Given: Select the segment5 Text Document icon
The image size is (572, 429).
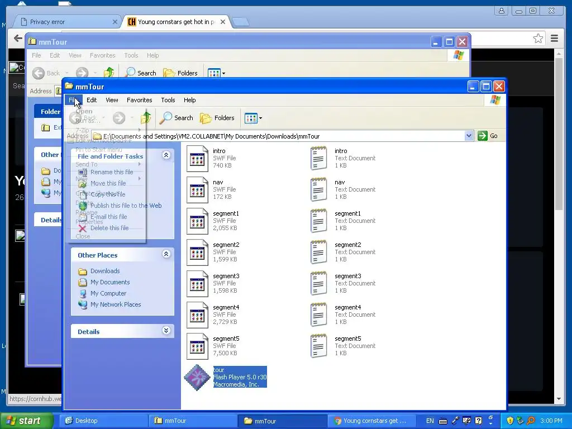Looking at the screenshot, I should [319, 346].
